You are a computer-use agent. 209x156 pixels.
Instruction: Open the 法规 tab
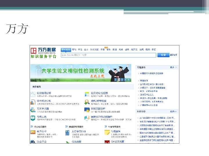[x=141, y=49]
